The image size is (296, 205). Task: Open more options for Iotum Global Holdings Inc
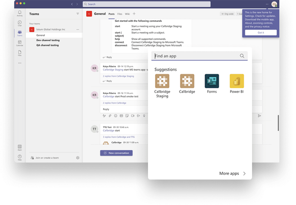pos(78,29)
